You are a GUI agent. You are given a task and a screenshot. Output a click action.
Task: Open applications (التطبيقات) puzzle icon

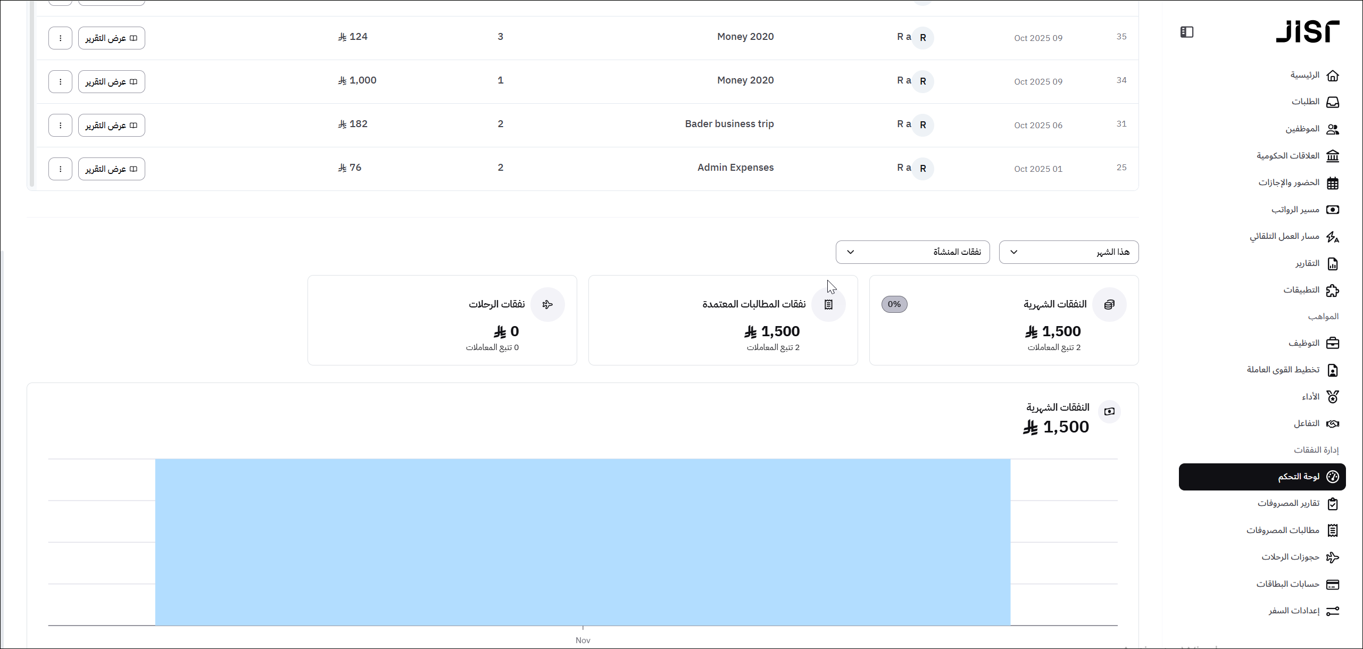[1332, 290]
